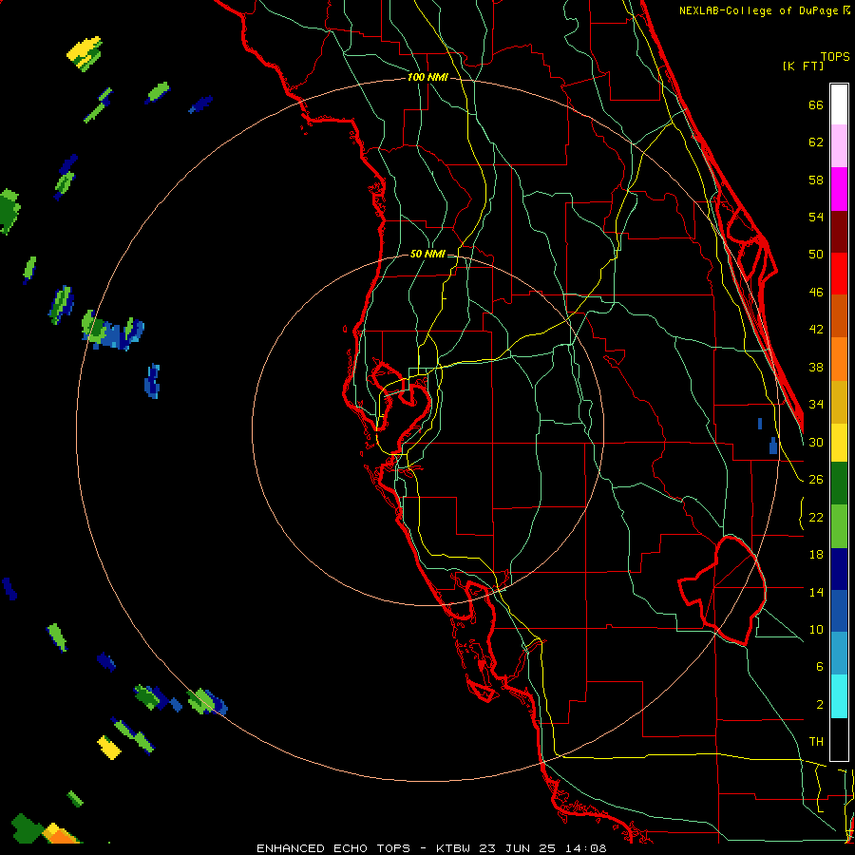
Task: Click the legend value '62'
Action: tap(816, 142)
